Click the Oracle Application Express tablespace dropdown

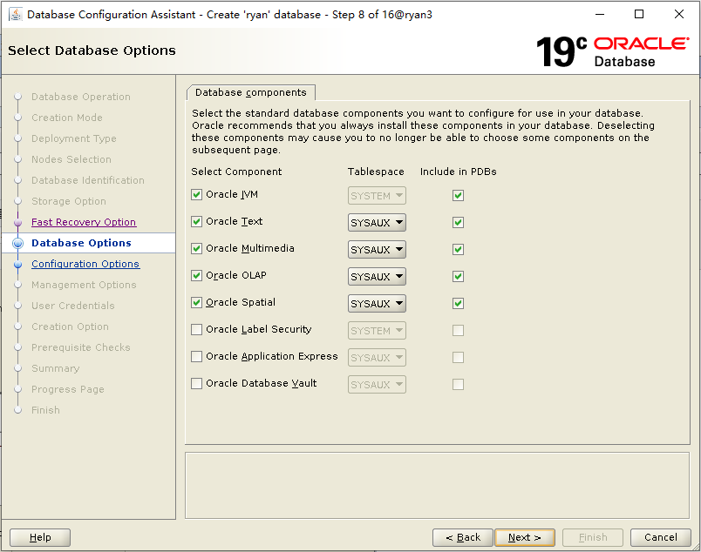(x=377, y=357)
